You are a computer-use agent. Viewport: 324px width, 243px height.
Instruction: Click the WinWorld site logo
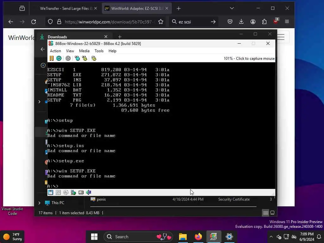coord(21,38)
